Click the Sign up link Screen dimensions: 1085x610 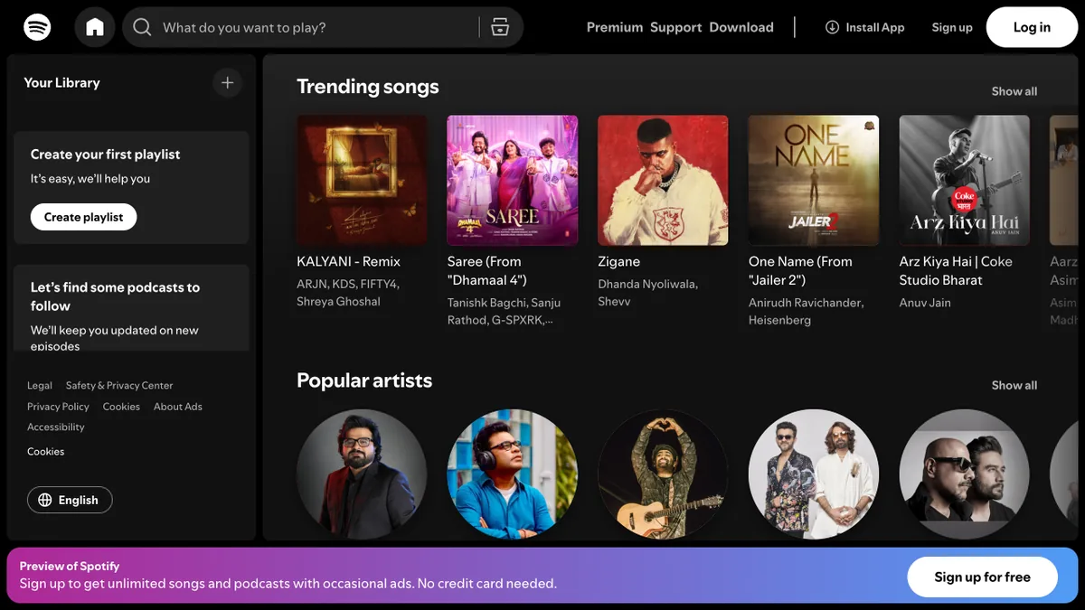[x=952, y=27]
